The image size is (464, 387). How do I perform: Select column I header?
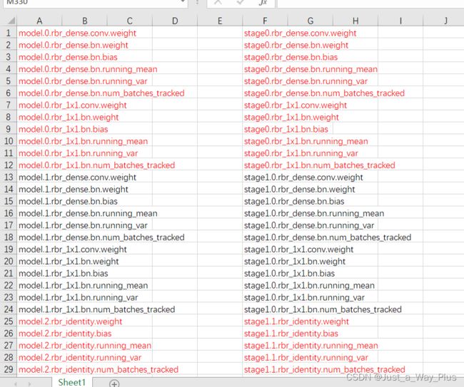pyautogui.click(x=400, y=21)
